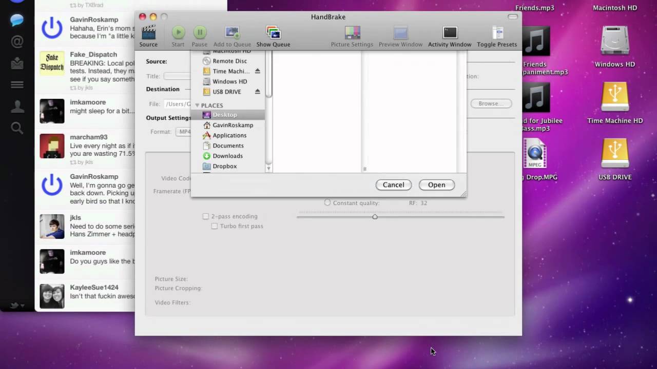Select Documents under PLACES
The width and height of the screenshot is (657, 369).
(x=228, y=146)
